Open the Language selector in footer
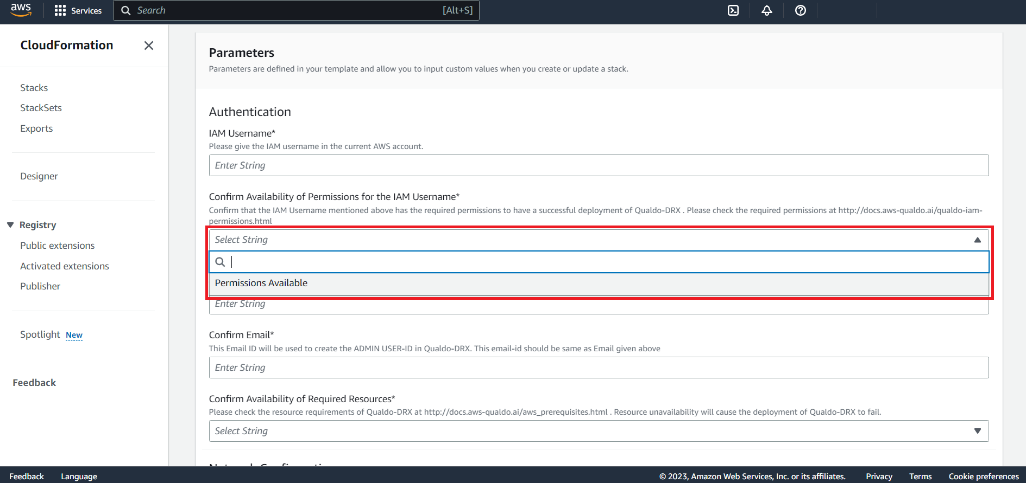 pos(79,476)
